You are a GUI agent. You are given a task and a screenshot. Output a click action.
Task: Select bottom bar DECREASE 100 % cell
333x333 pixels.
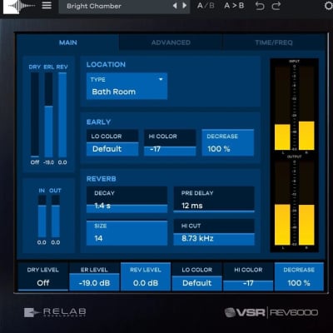299,276
